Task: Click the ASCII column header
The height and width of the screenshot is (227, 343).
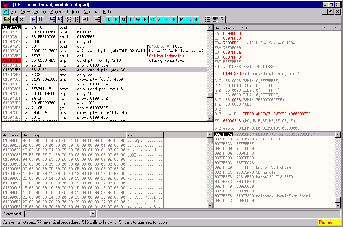Action: click(x=145, y=135)
